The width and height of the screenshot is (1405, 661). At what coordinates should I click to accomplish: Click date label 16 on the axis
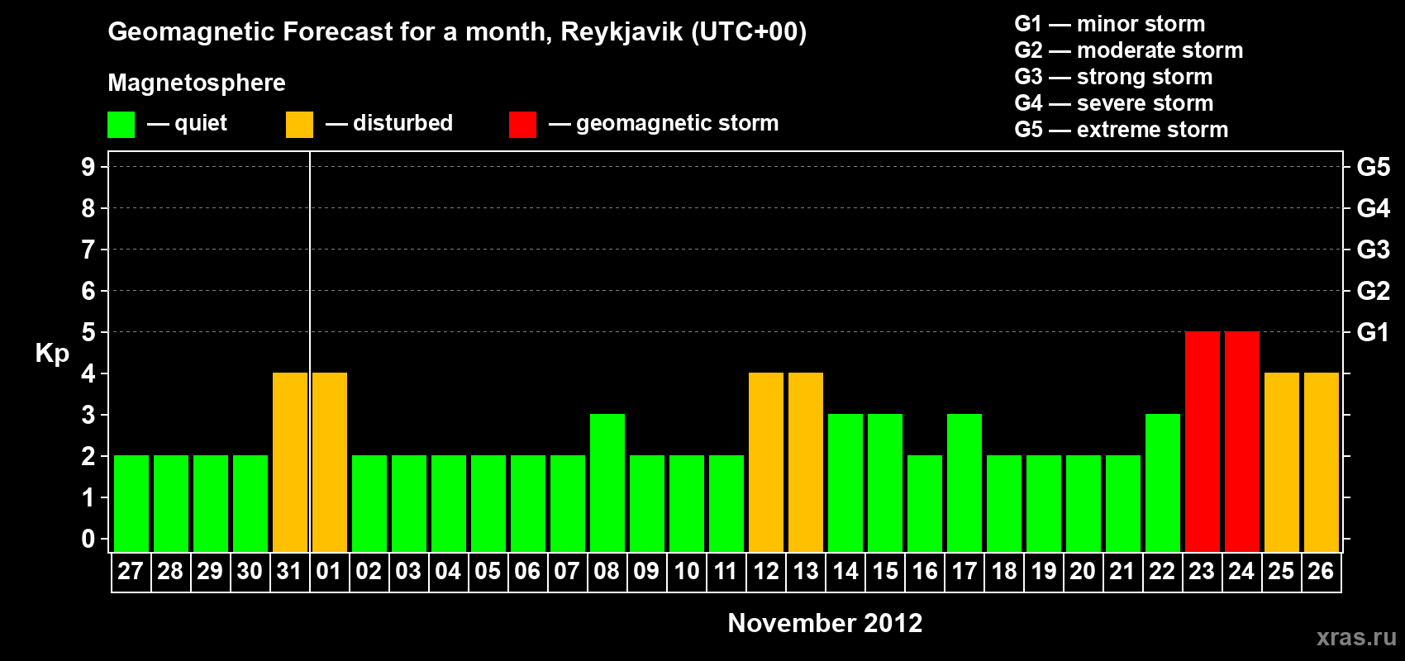[x=924, y=572]
